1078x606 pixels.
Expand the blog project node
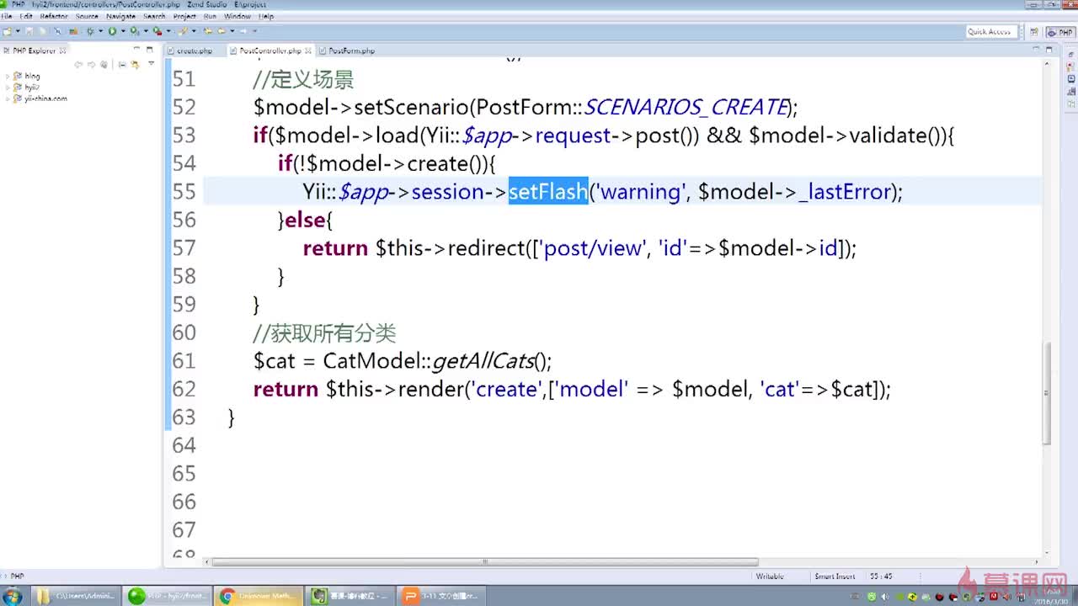tap(8, 76)
